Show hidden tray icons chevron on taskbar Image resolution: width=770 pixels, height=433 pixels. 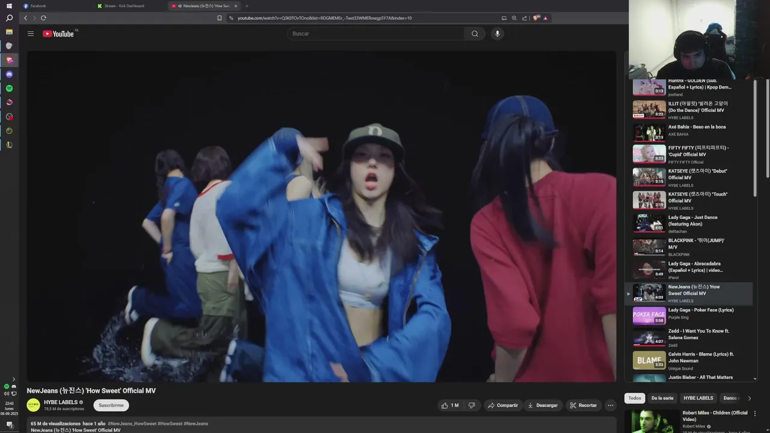(x=14, y=379)
